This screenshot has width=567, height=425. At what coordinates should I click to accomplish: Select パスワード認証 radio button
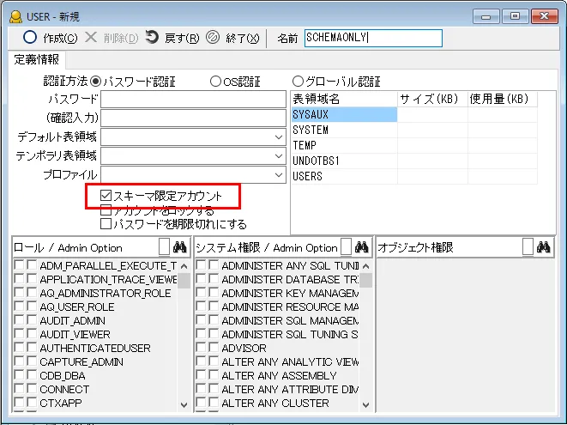pos(95,82)
